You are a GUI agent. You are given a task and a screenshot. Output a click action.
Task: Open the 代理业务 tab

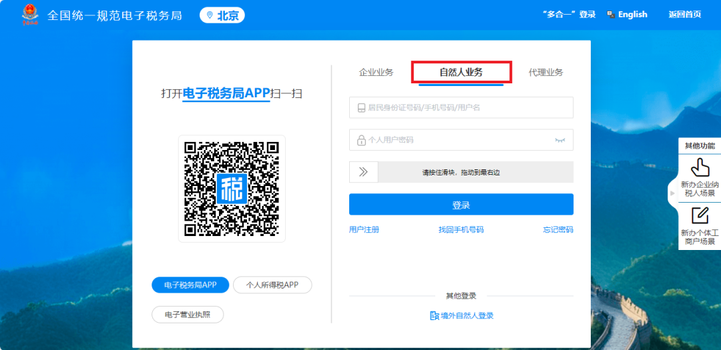546,73
